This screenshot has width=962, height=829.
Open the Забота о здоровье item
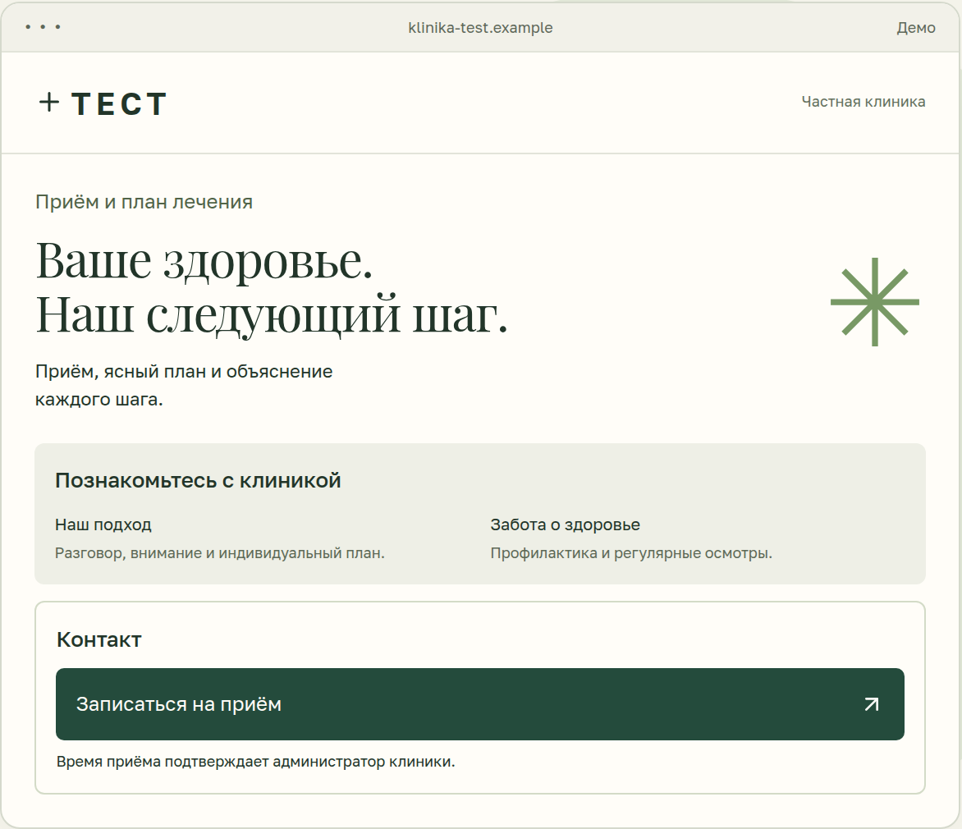pyautogui.click(x=565, y=524)
